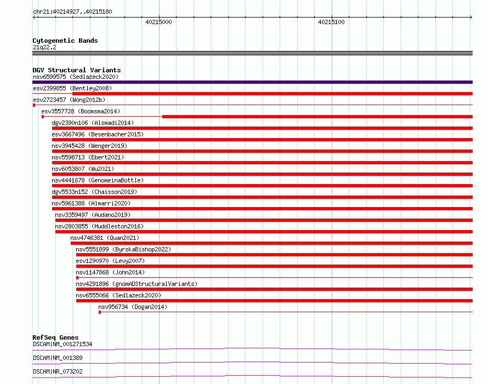
Task: Open transcript DSCAM|NR_073202
Action: tap(58, 371)
